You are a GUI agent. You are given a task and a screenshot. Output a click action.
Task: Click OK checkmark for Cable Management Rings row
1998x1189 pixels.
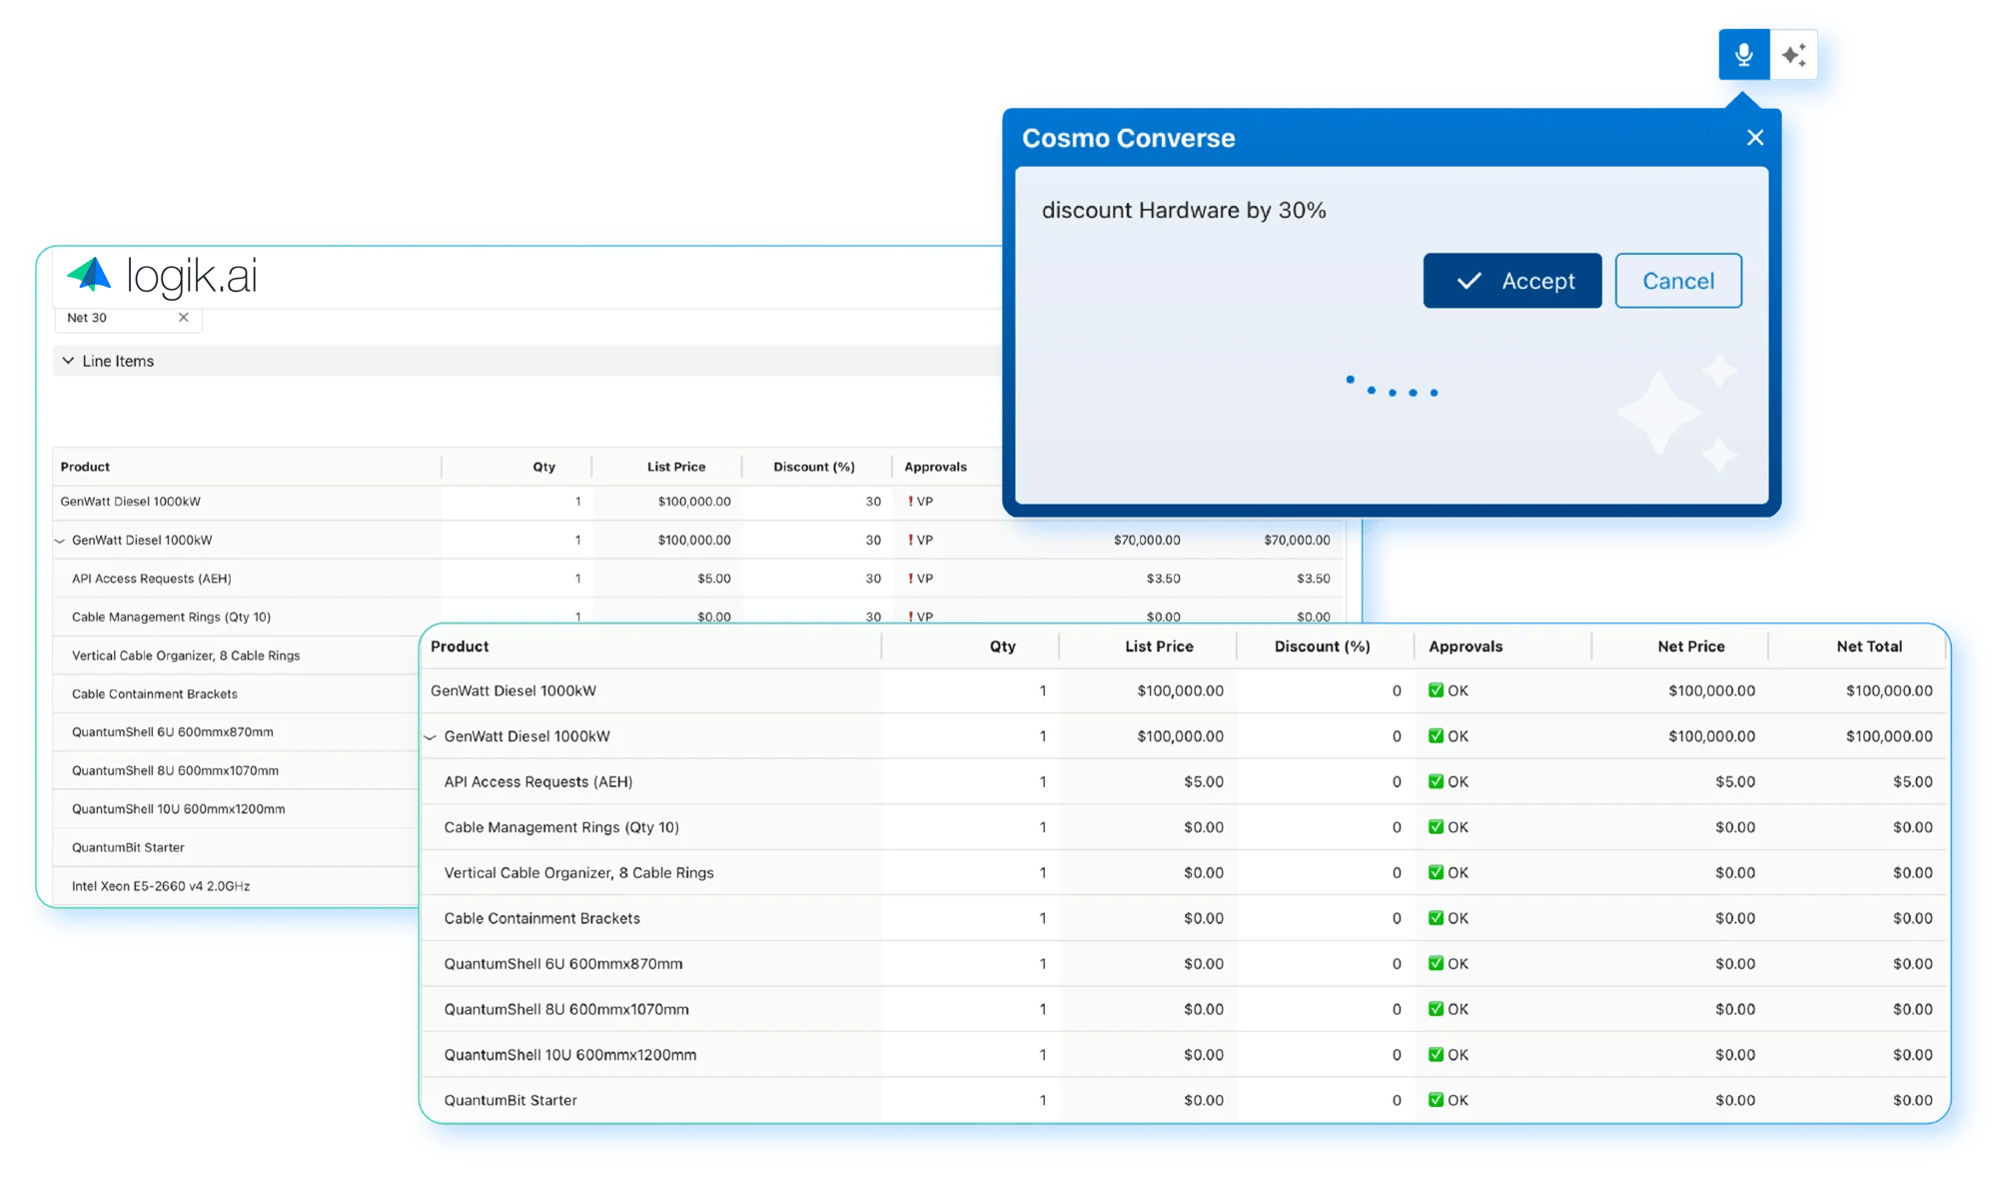1436,827
